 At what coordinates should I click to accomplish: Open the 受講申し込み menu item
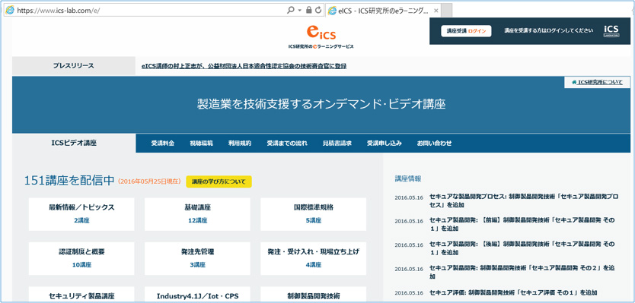pyautogui.click(x=385, y=143)
